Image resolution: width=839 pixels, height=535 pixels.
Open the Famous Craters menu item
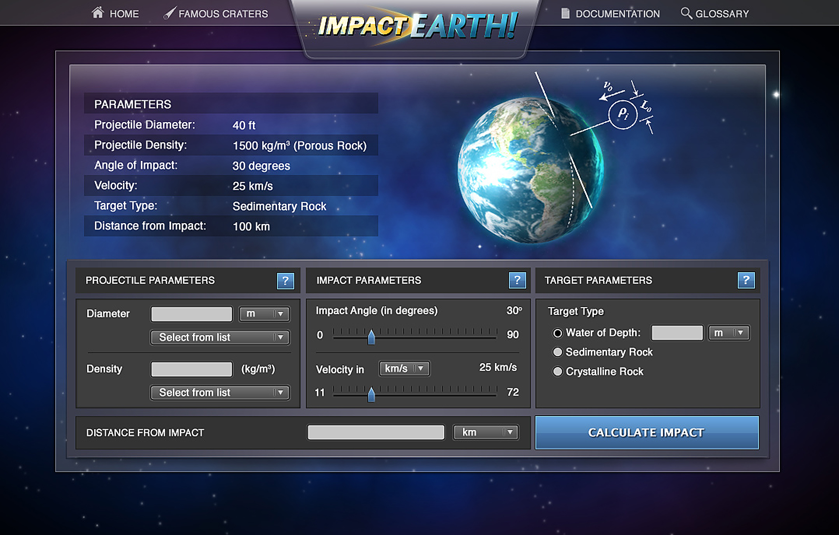(223, 14)
